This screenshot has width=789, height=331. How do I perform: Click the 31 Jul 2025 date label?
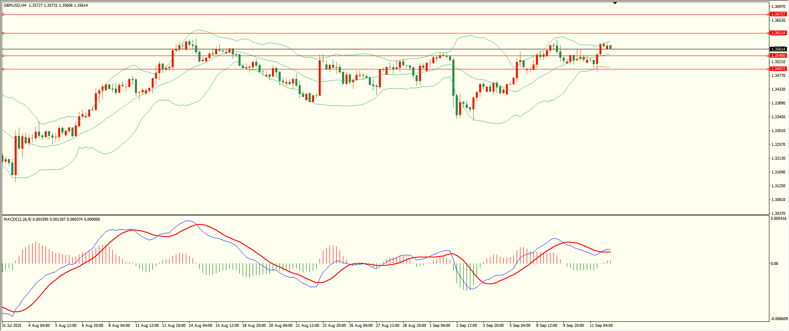(x=12, y=326)
